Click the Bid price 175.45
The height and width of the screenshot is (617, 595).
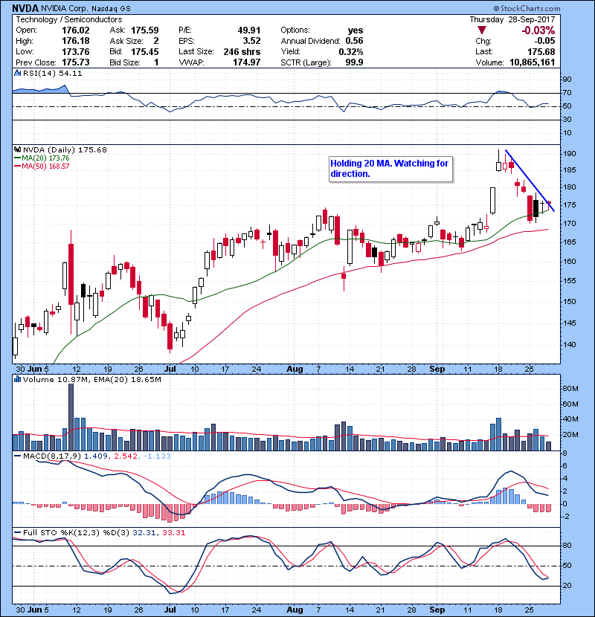click(x=145, y=51)
